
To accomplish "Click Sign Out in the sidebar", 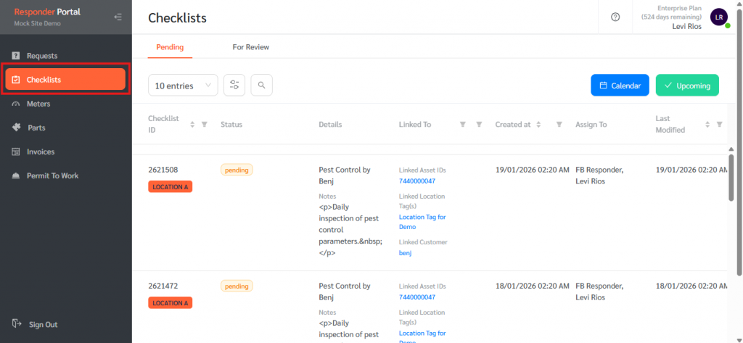I will click(x=43, y=324).
